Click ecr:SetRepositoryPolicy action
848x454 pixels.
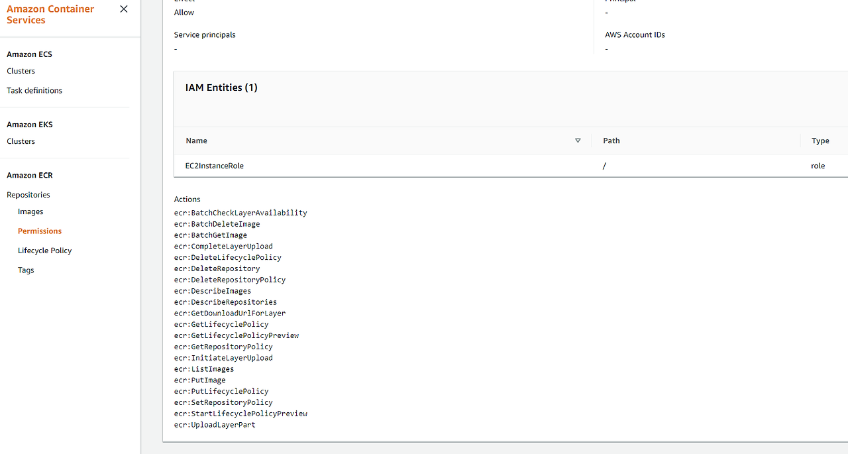[223, 402]
